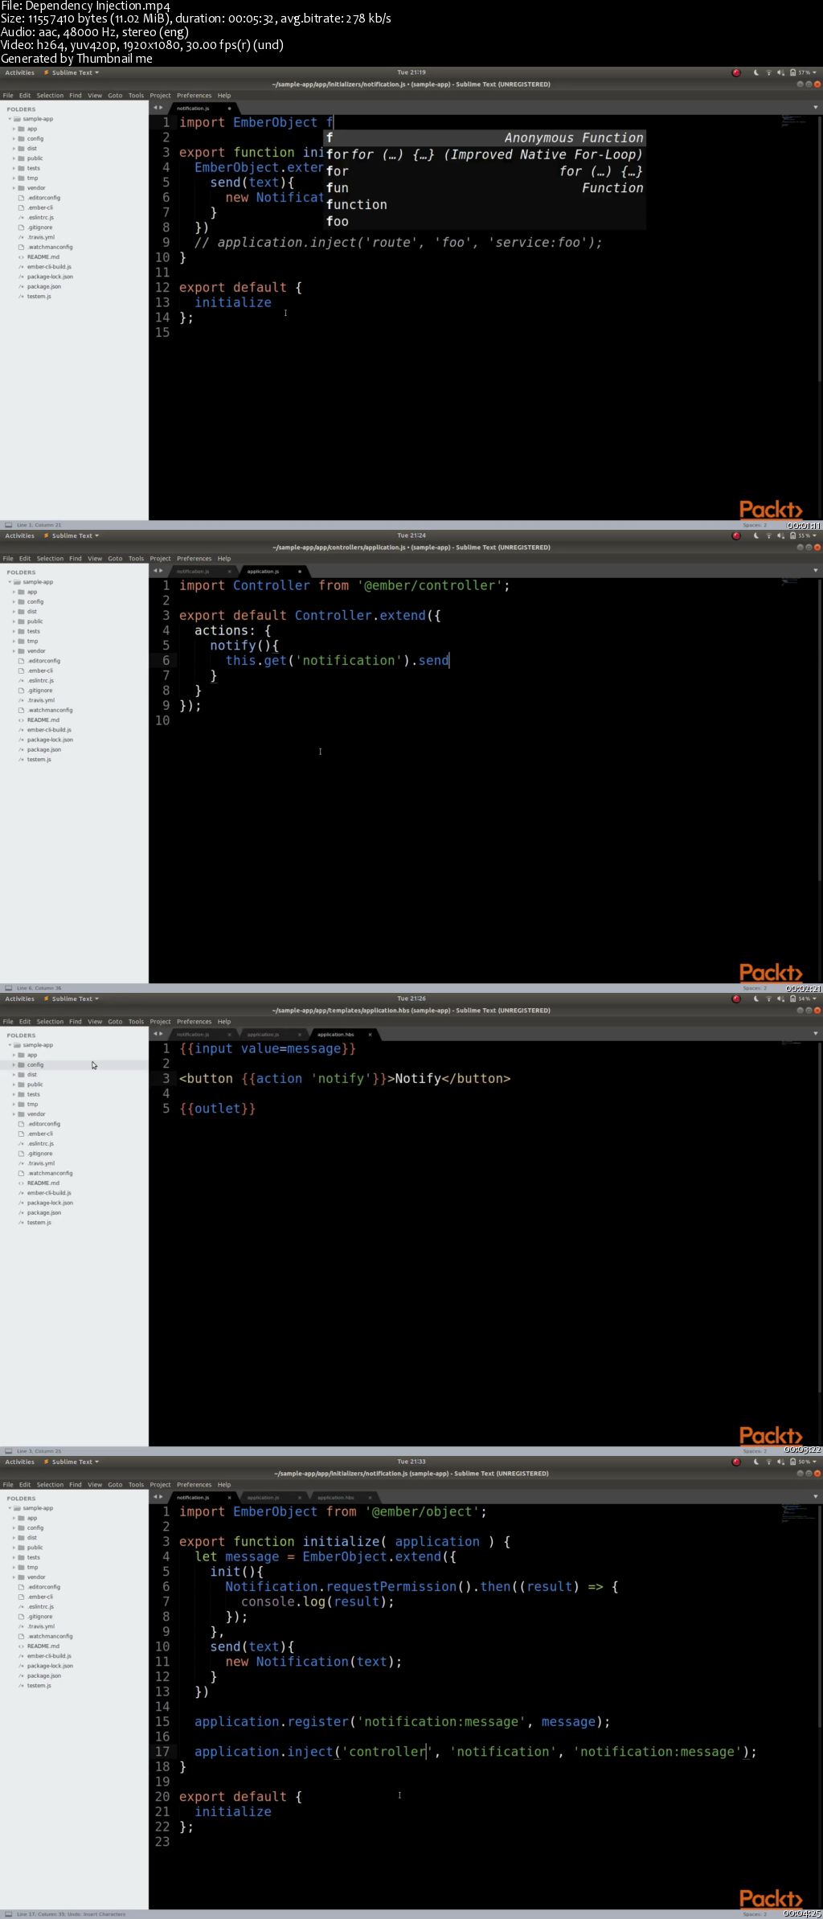Switch to application.hbs tab in the 21:33 frame
This screenshot has height=1919, width=823.
pos(335,1498)
